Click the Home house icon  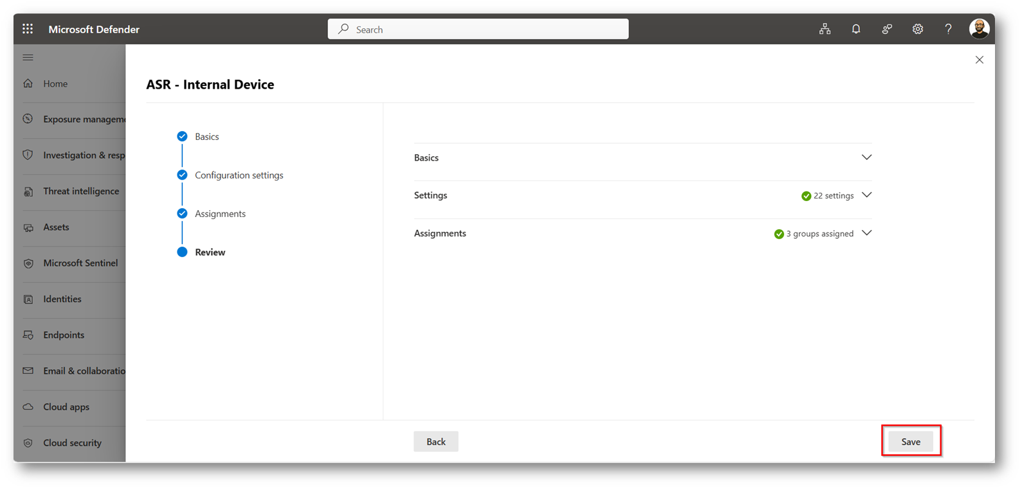[28, 83]
